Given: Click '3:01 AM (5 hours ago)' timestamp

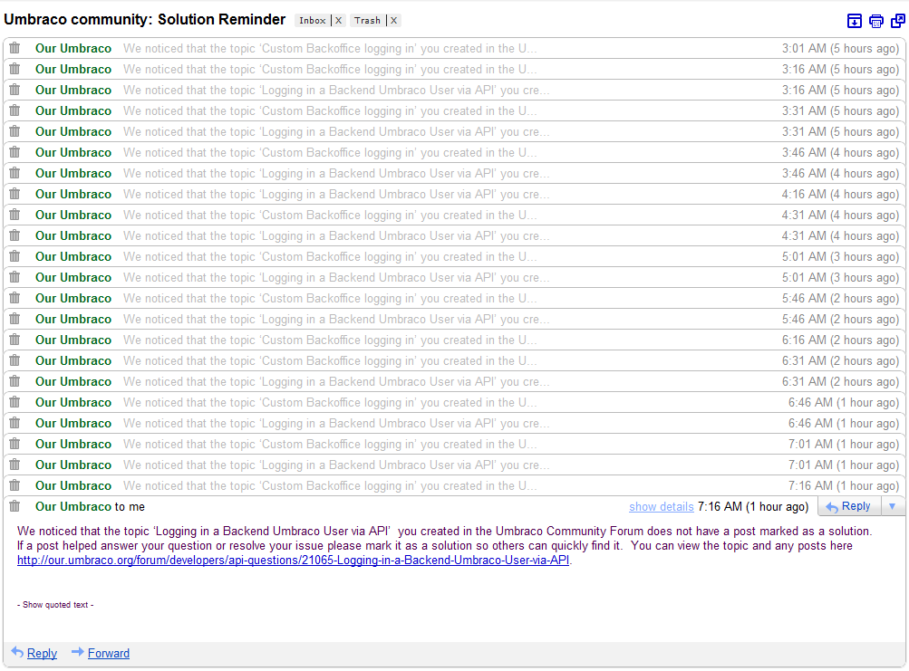Looking at the screenshot, I should (840, 49).
